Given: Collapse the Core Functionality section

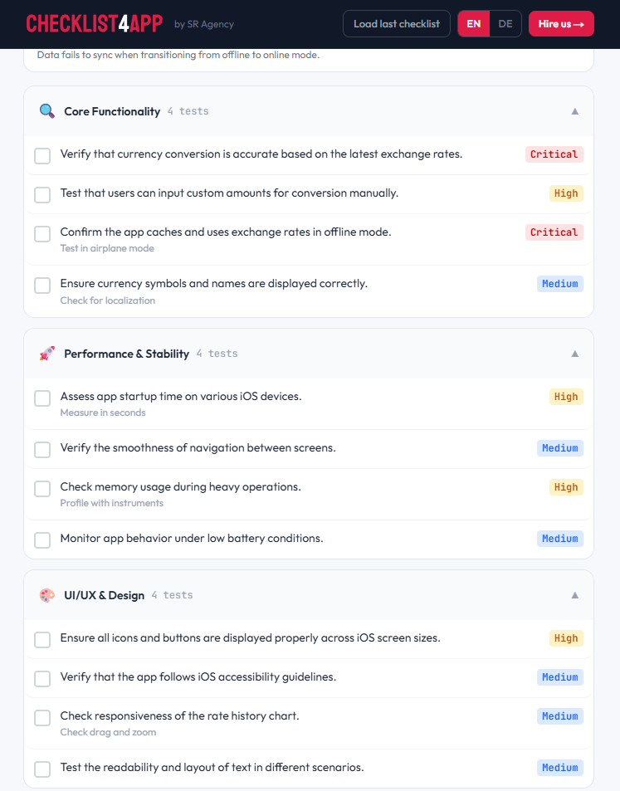Looking at the screenshot, I should (x=574, y=110).
